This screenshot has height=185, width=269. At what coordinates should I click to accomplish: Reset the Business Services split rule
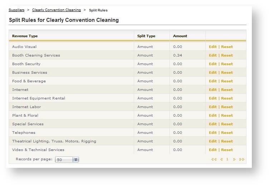click(x=227, y=73)
